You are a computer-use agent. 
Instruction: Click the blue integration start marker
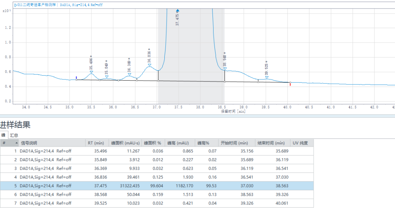76,78
